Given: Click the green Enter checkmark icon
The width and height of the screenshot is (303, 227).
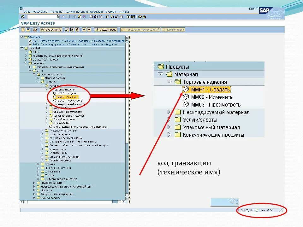Looking at the screenshot, I should pyautogui.click(x=23, y=17).
